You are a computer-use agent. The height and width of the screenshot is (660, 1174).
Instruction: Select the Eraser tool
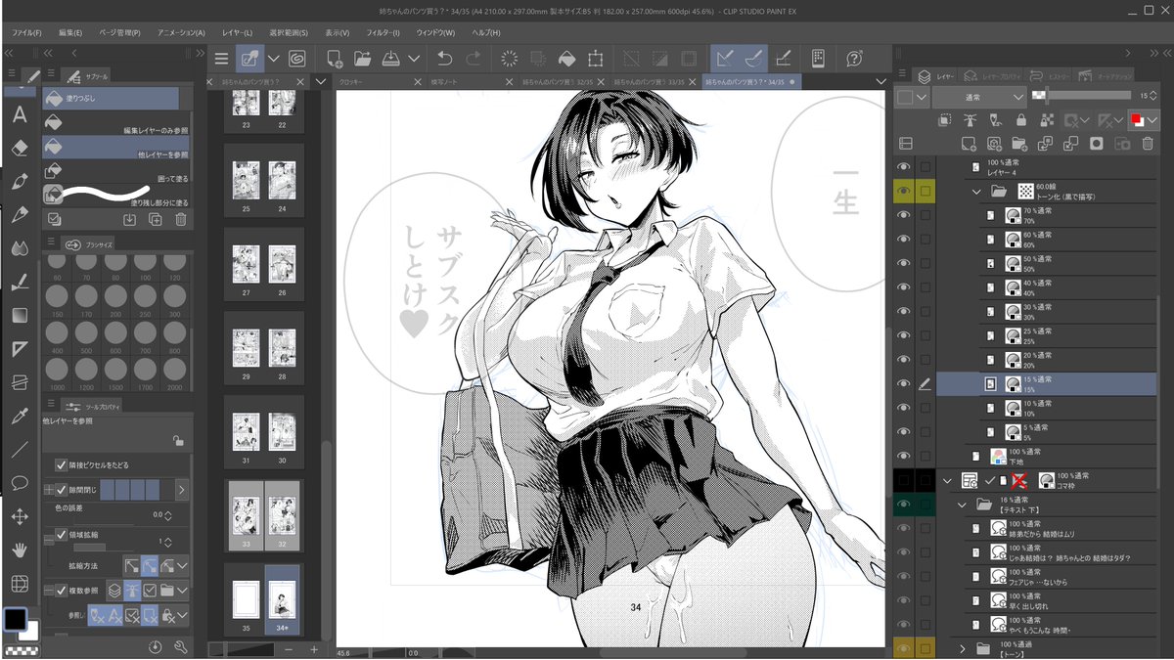[x=20, y=148]
